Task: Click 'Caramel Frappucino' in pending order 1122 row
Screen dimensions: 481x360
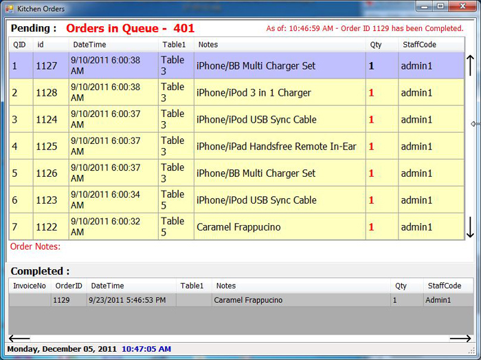Action: tap(280, 226)
